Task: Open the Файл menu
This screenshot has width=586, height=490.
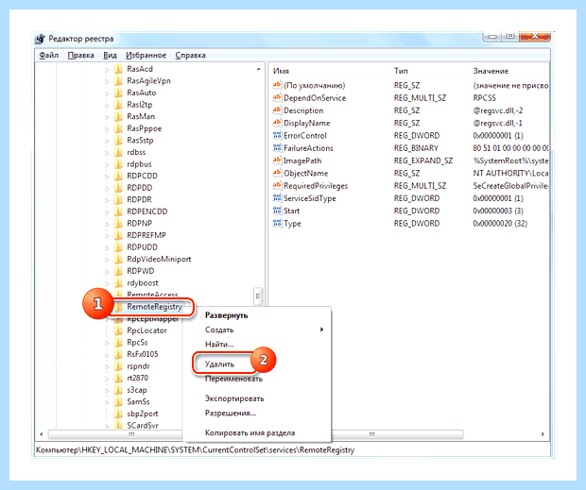Action: [x=49, y=56]
